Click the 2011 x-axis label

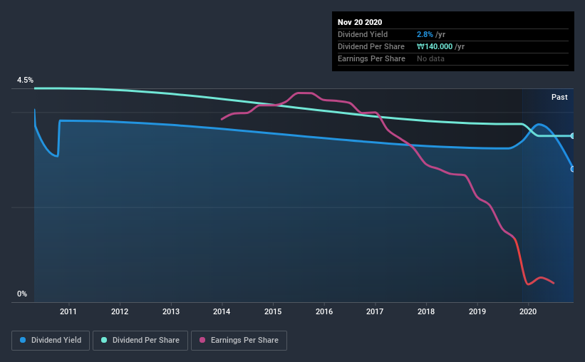(68, 311)
